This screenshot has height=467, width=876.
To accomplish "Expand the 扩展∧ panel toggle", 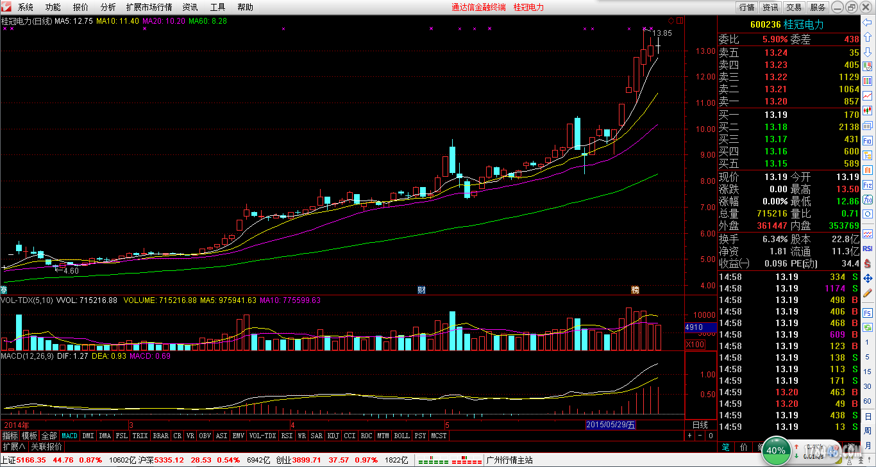I will click(x=13, y=447).
